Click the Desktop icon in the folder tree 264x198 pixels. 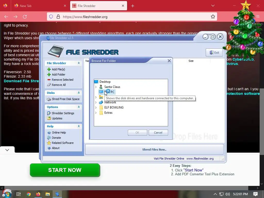[96, 82]
